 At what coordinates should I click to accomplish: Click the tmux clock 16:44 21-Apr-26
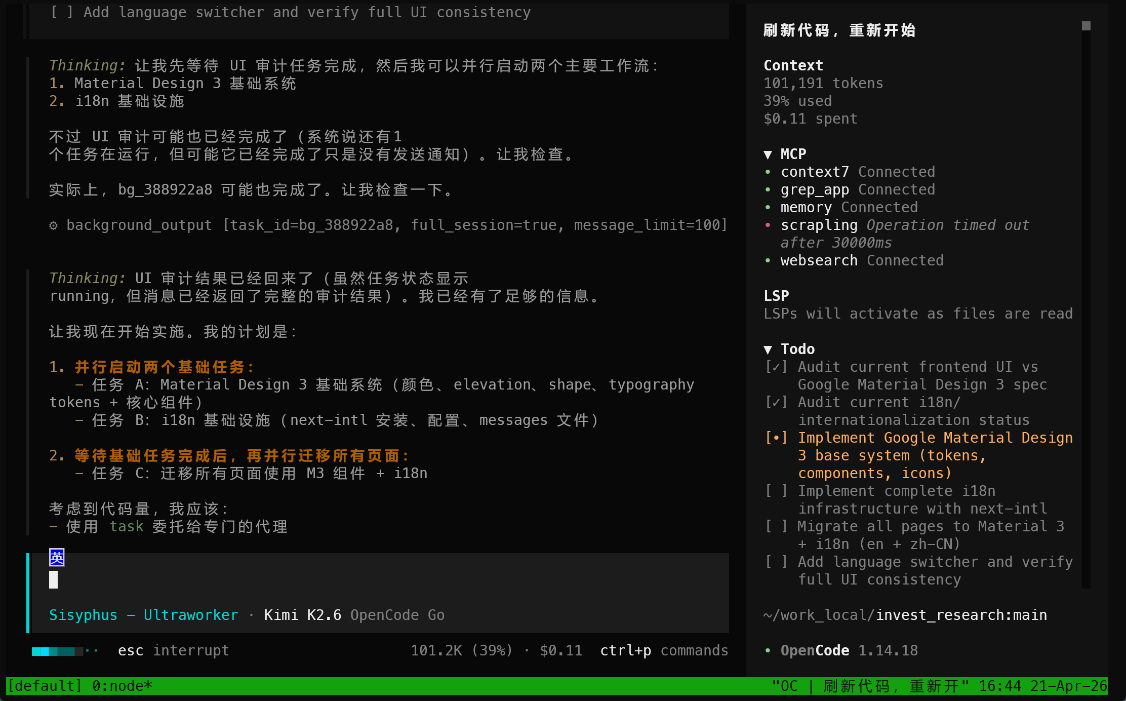click(1043, 686)
